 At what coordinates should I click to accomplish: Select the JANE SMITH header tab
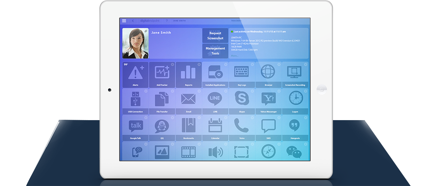(x=180, y=21)
